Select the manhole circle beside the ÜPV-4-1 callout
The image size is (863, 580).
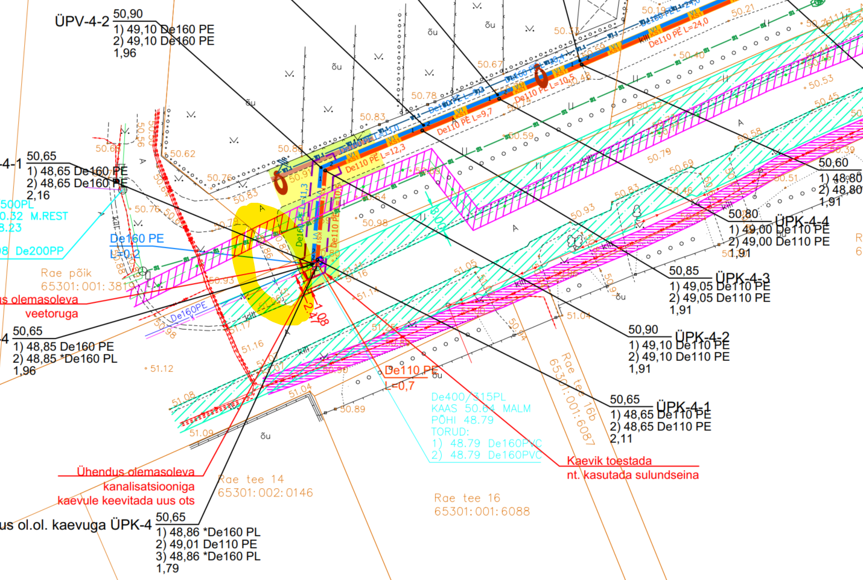click(x=123, y=189)
